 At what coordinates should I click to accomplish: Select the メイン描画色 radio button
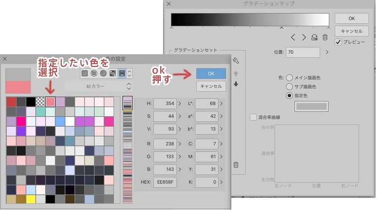point(289,77)
